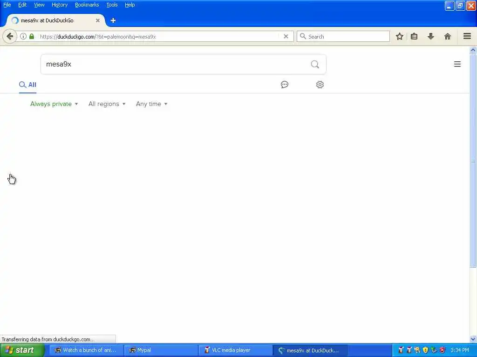Click the vertical scrollbar thumb
This screenshot has height=357, width=477.
point(473,160)
